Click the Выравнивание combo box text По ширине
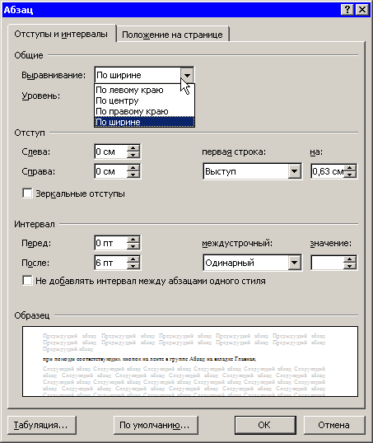Viewport: 373px width, 443px height. [119, 75]
